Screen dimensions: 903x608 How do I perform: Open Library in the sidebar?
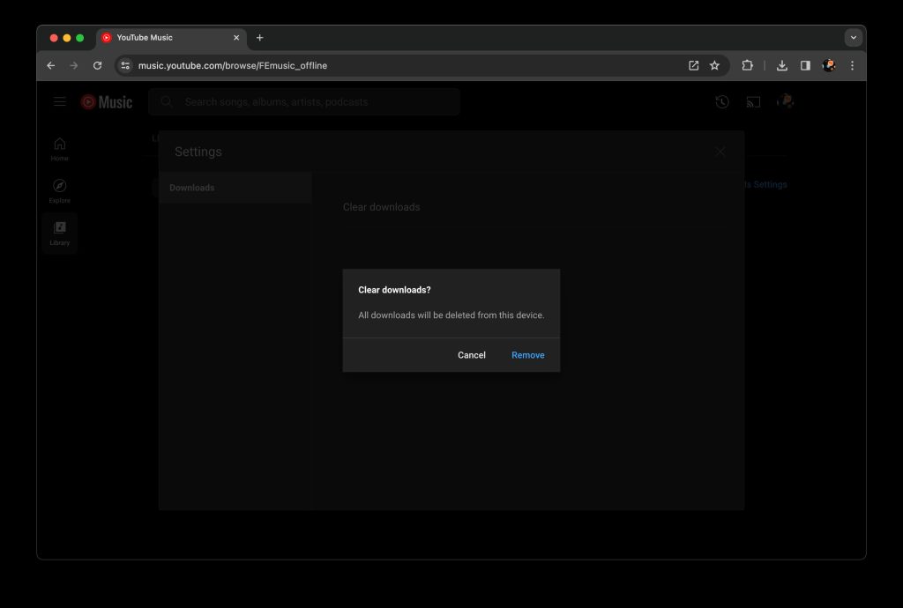pyautogui.click(x=59, y=233)
